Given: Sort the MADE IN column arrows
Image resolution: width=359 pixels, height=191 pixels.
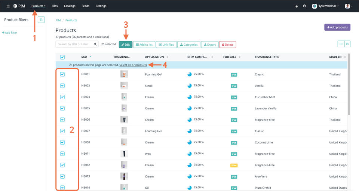Looking at the screenshot, I should (345, 57).
